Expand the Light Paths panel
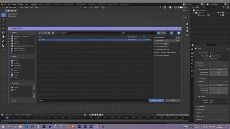The image size is (230, 129). (201, 110)
